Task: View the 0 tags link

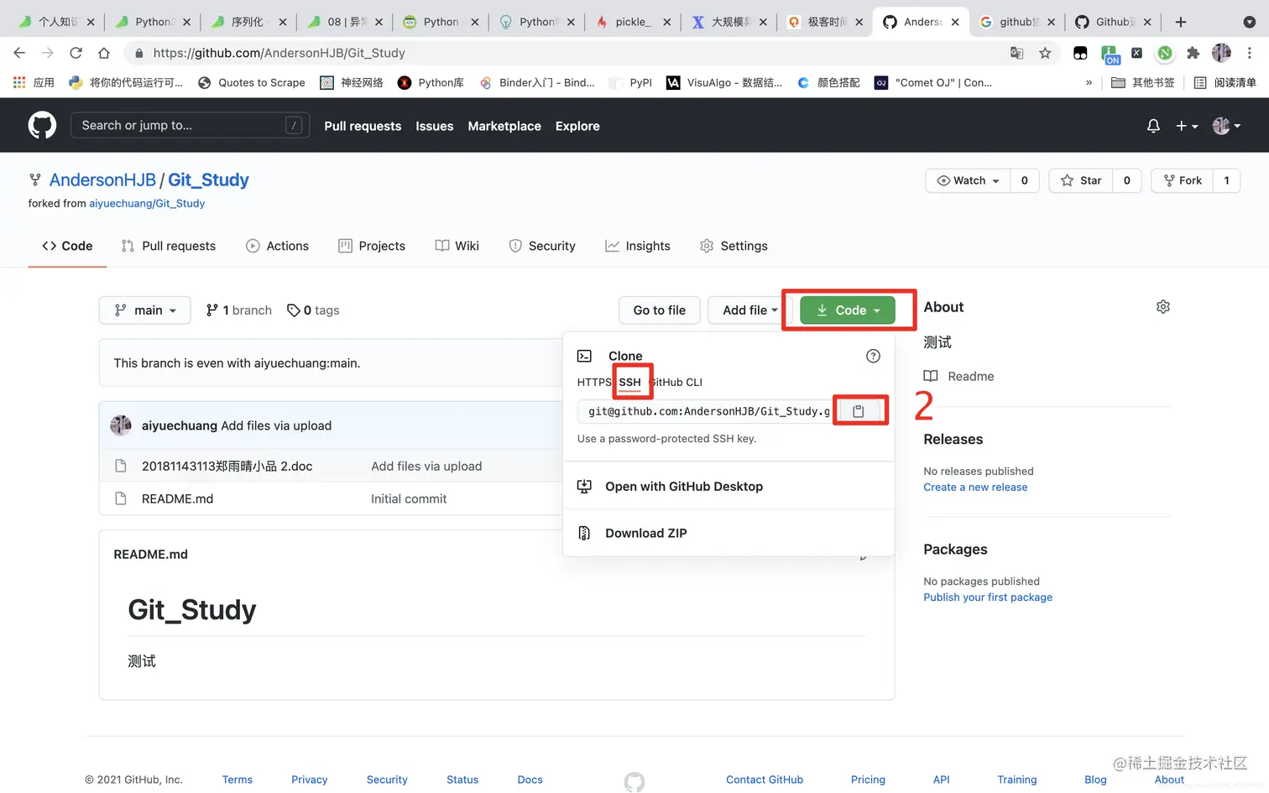Action: pyautogui.click(x=313, y=310)
